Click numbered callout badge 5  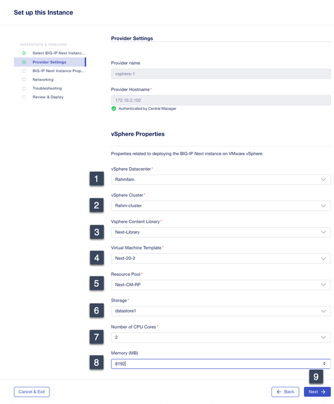(96, 284)
